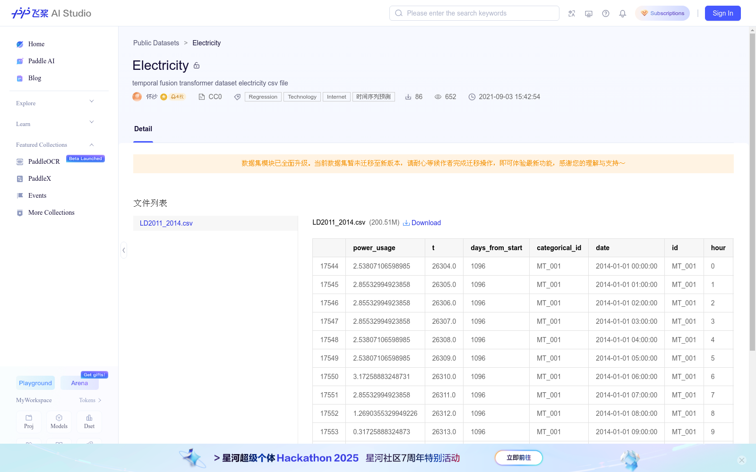Screen dimensions: 756x472
Task: Click the view count eye icon (652)
Action: pyautogui.click(x=438, y=97)
